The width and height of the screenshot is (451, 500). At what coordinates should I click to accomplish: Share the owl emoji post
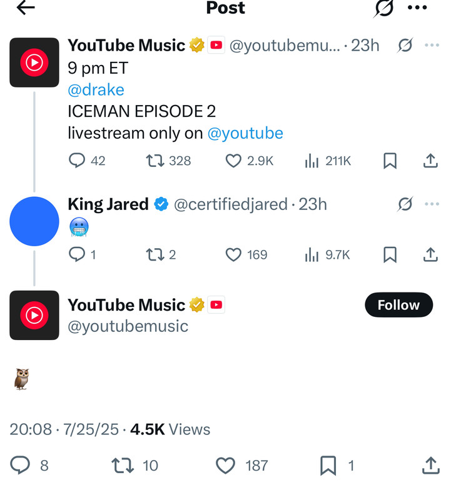click(x=431, y=466)
